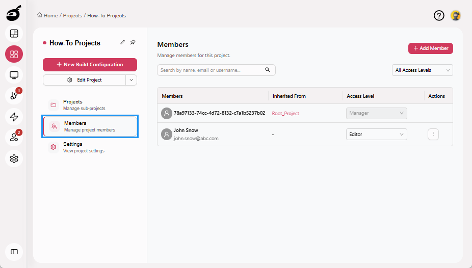Open the gear settings icon in sidebar
Viewport: 472px width, 268px height.
coord(14,158)
